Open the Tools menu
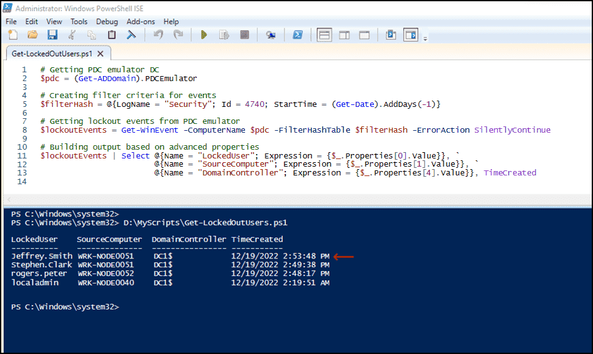The image size is (593, 354). pos(79,21)
